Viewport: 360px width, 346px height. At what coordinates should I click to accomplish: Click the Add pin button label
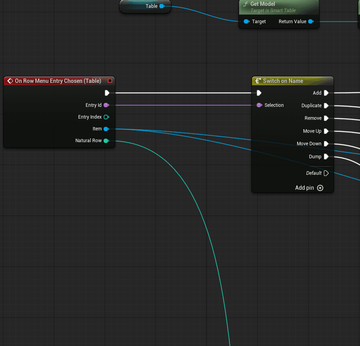coord(304,188)
